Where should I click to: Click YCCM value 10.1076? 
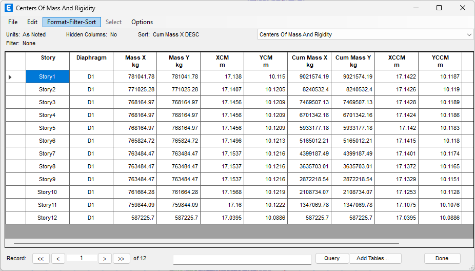point(441,205)
